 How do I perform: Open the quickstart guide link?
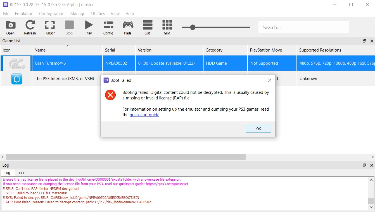144,115
